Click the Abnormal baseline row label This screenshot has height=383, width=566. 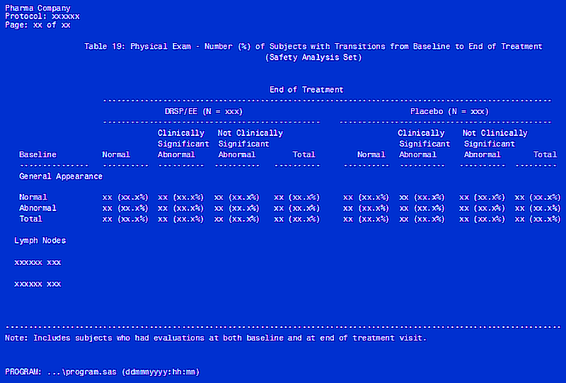tap(37, 208)
